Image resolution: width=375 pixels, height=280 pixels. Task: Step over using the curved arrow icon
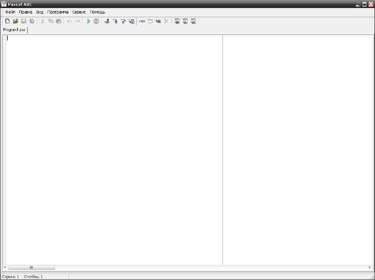[123, 21]
